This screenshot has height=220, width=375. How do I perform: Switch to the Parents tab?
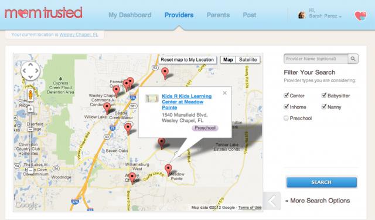218,15
